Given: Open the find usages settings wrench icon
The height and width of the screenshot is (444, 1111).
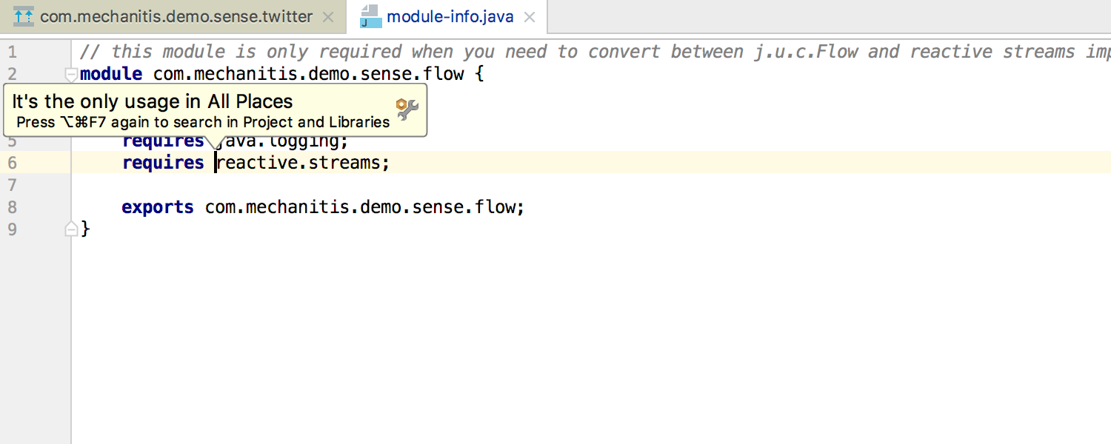Looking at the screenshot, I should (407, 110).
